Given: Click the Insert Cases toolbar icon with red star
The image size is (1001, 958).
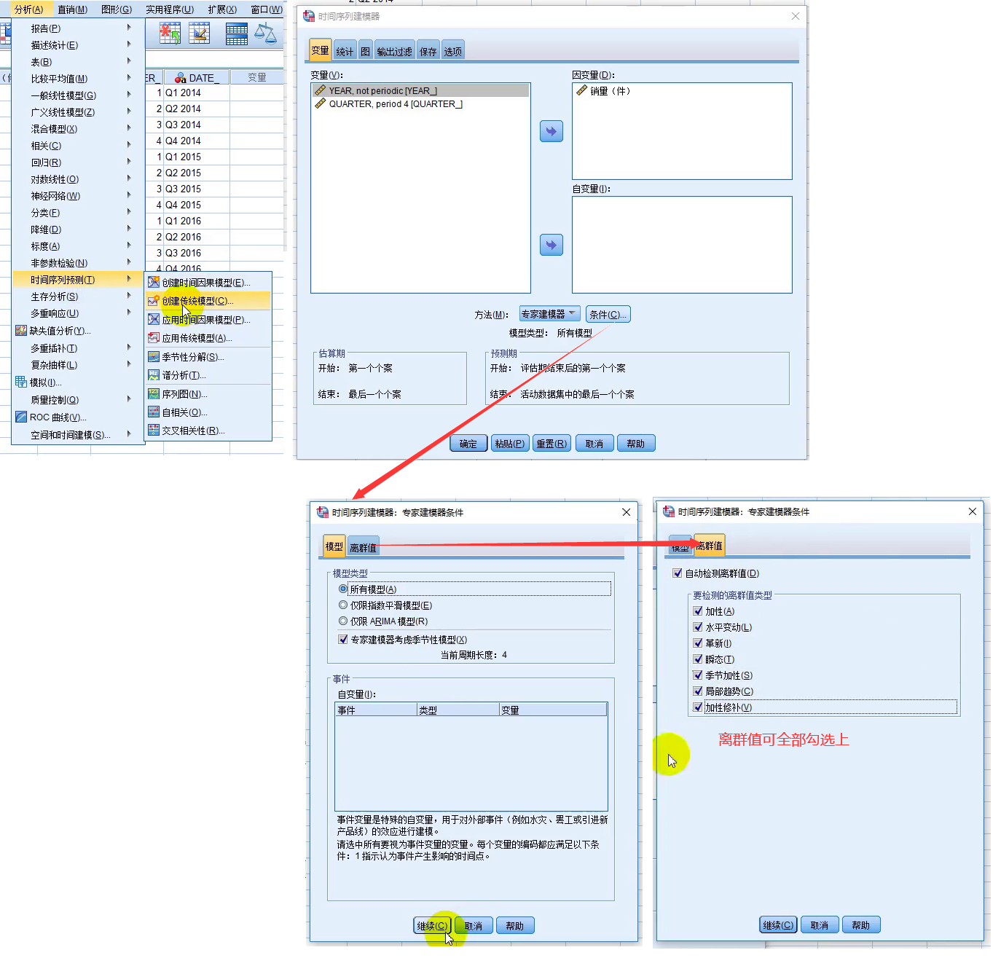Looking at the screenshot, I should (170, 34).
